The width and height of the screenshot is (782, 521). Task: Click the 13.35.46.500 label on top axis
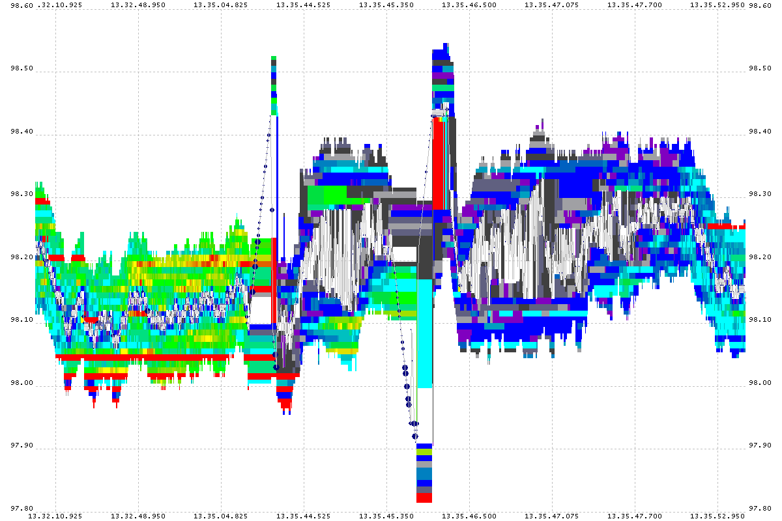click(469, 5)
